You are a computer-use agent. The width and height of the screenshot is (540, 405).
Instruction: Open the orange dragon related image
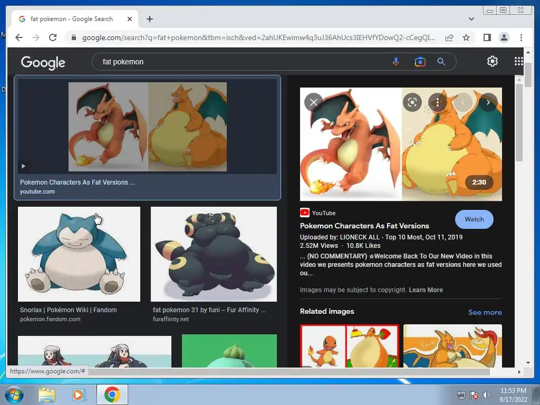tap(452, 346)
